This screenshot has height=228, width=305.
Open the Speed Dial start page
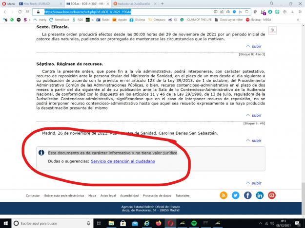28,12
